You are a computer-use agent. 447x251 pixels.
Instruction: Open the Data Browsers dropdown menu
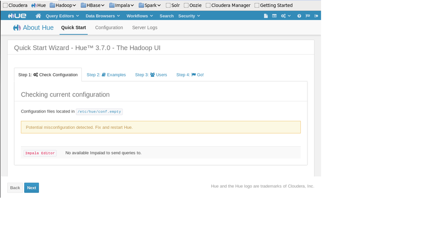click(x=102, y=16)
